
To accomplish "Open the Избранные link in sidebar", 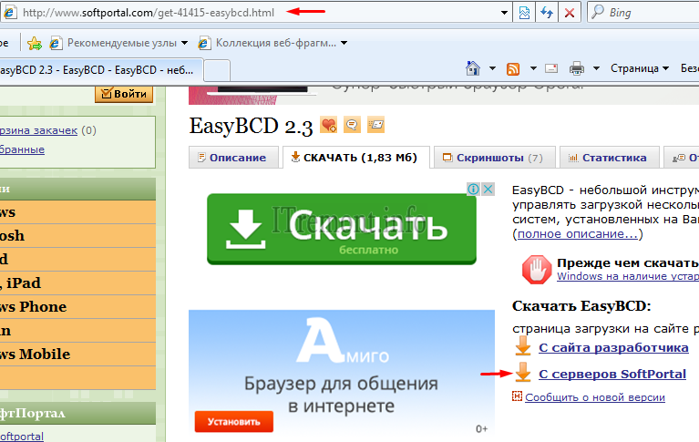I will [22, 149].
